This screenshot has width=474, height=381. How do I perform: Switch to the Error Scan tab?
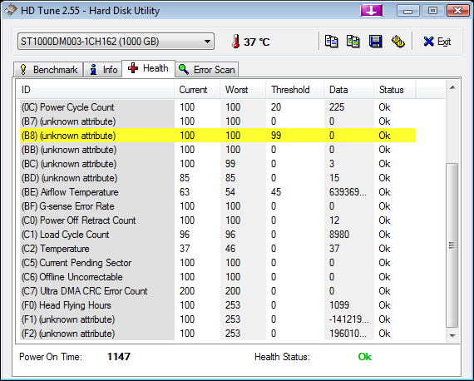207,70
